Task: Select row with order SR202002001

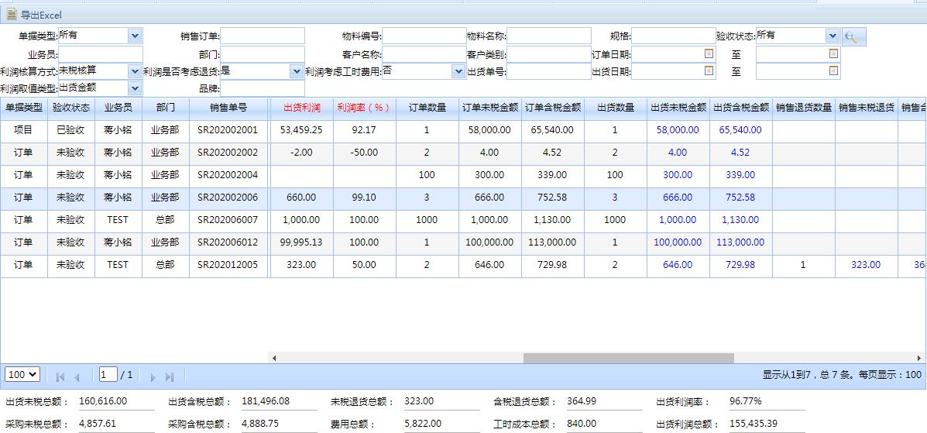Action: point(463,130)
